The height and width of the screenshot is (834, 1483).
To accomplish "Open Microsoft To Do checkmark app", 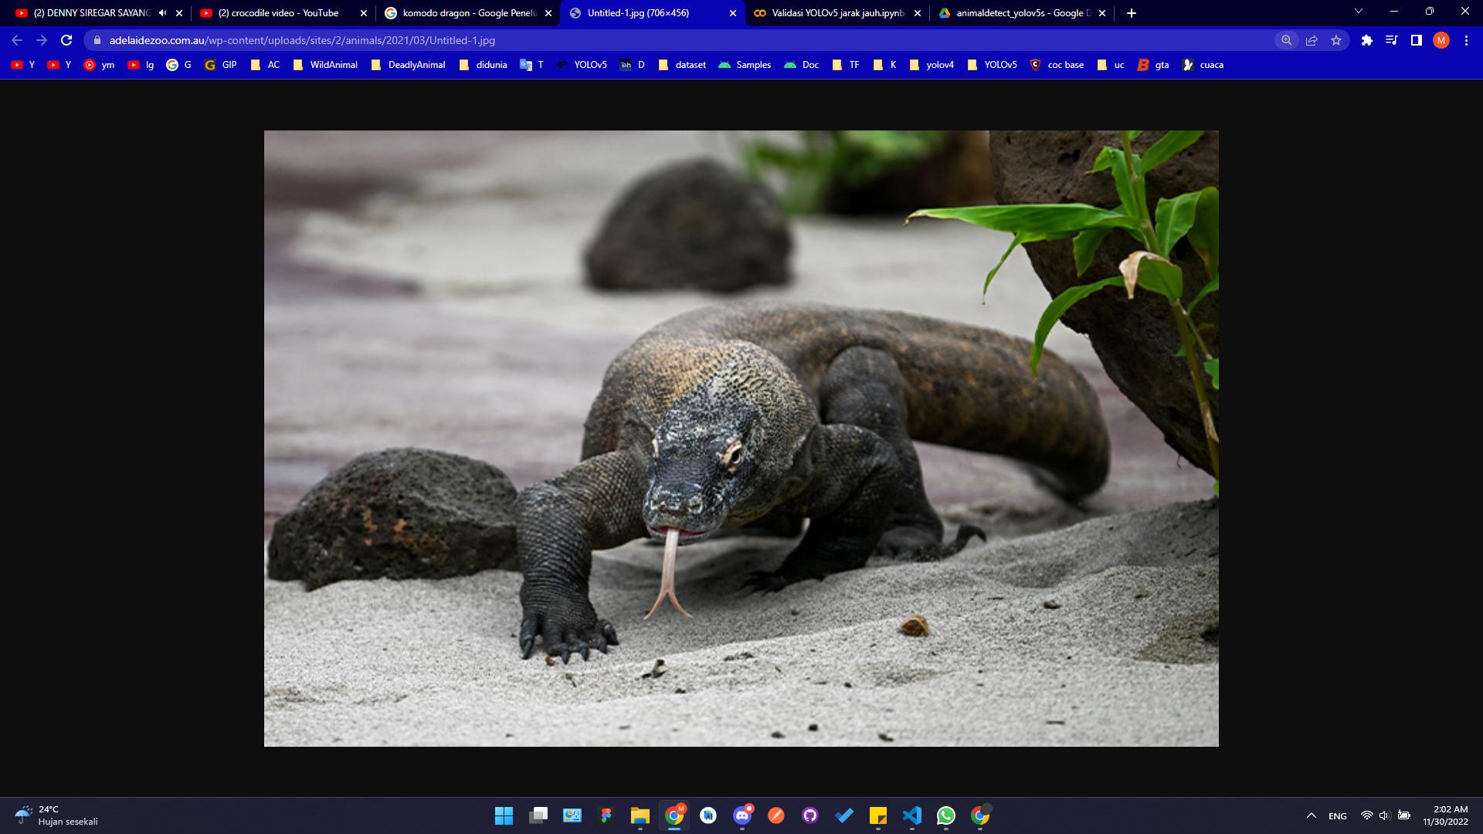I will 844,815.
